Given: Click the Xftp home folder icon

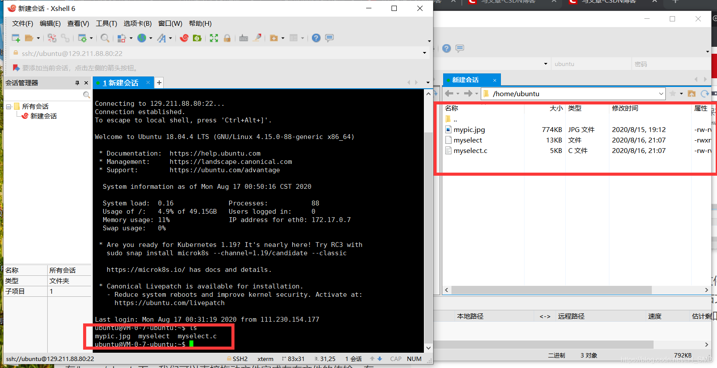Looking at the screenshot, I should point(692,94).
